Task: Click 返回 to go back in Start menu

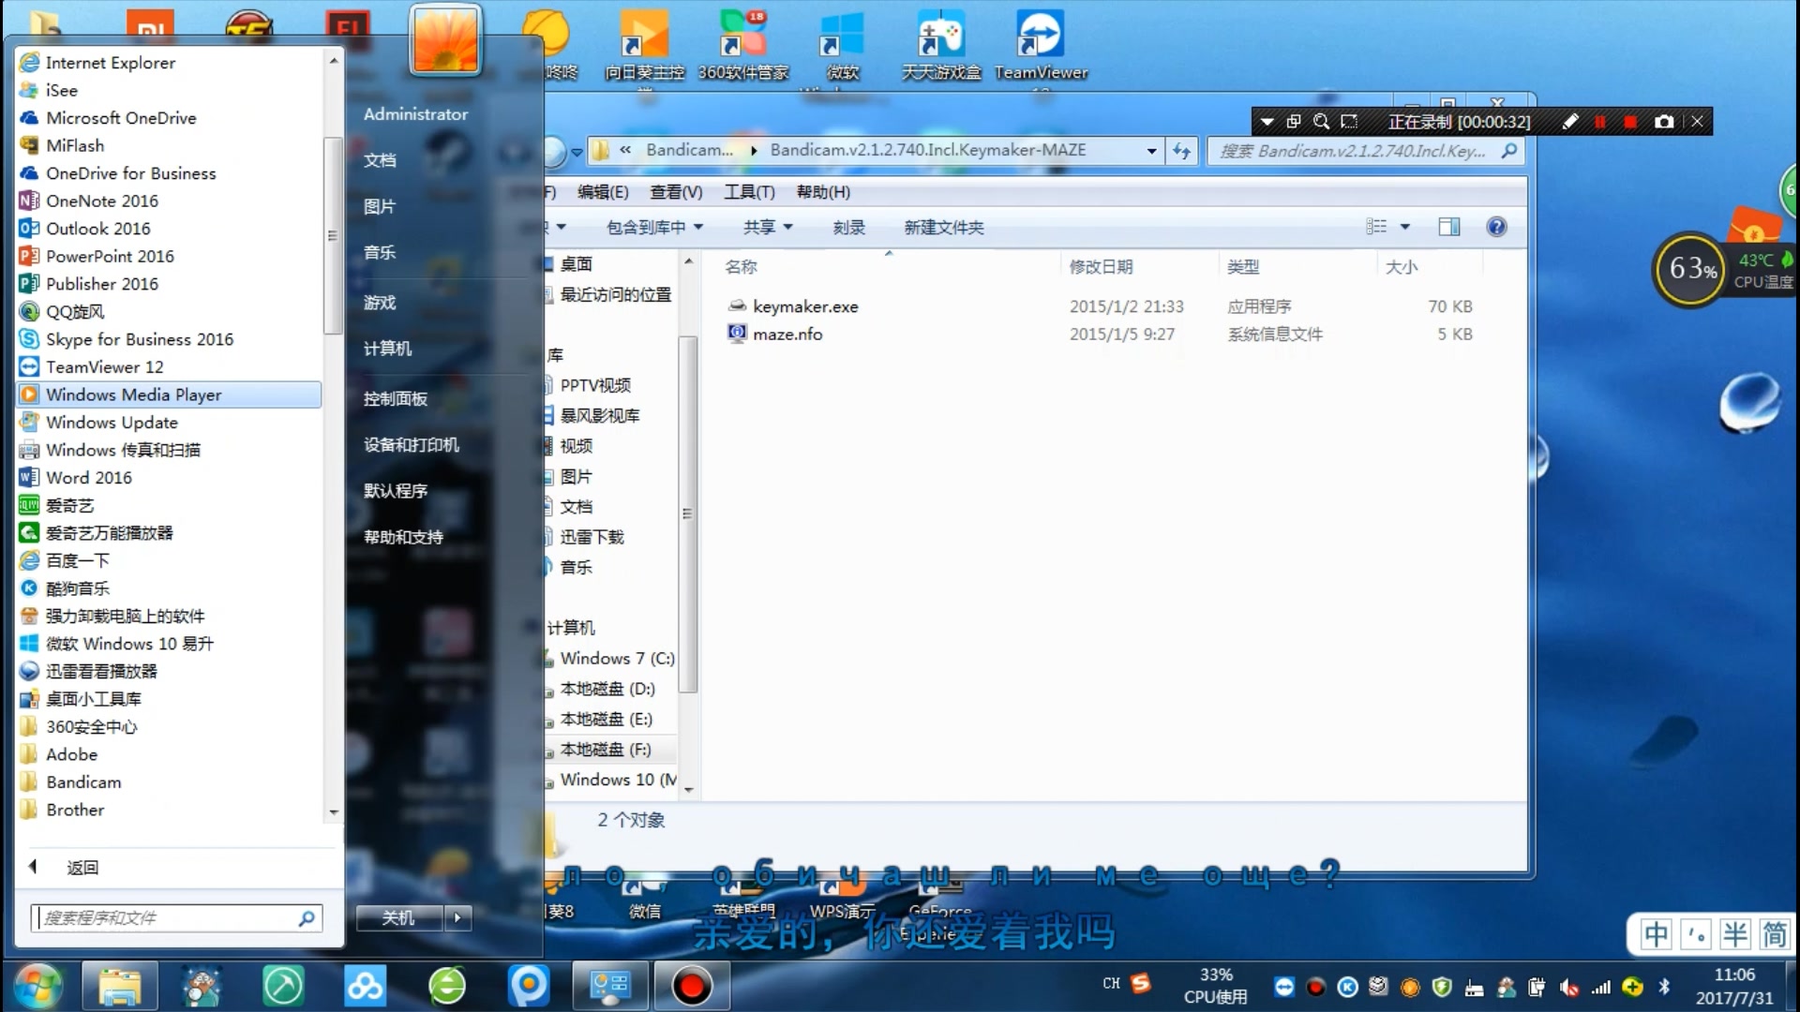Action: click(x=82, y=868)
